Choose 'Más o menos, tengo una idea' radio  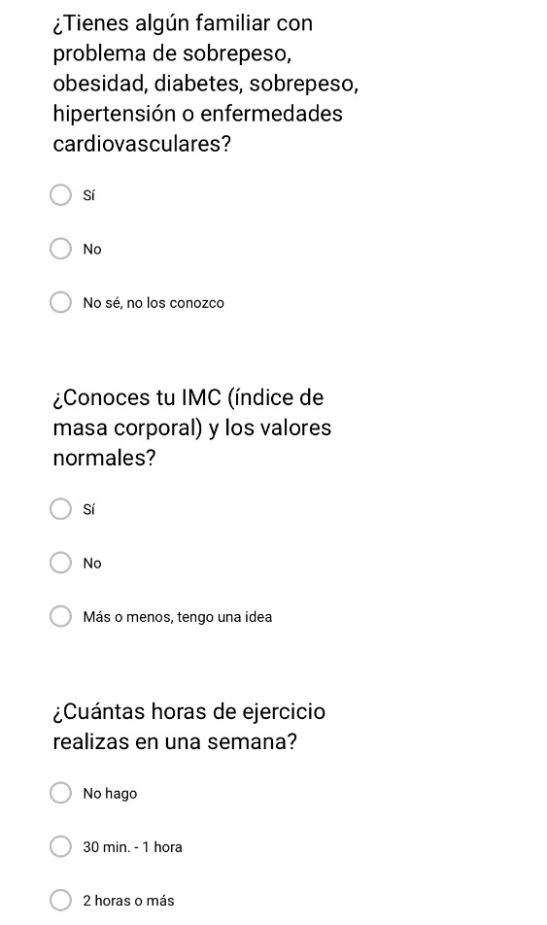[60, 616]
